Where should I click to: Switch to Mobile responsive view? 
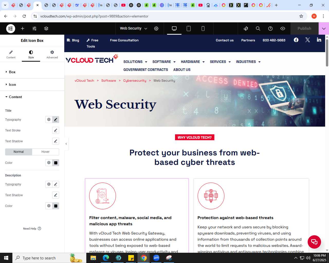point(203,29)
